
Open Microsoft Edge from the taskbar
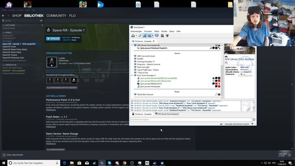click(x=65, y=163)
